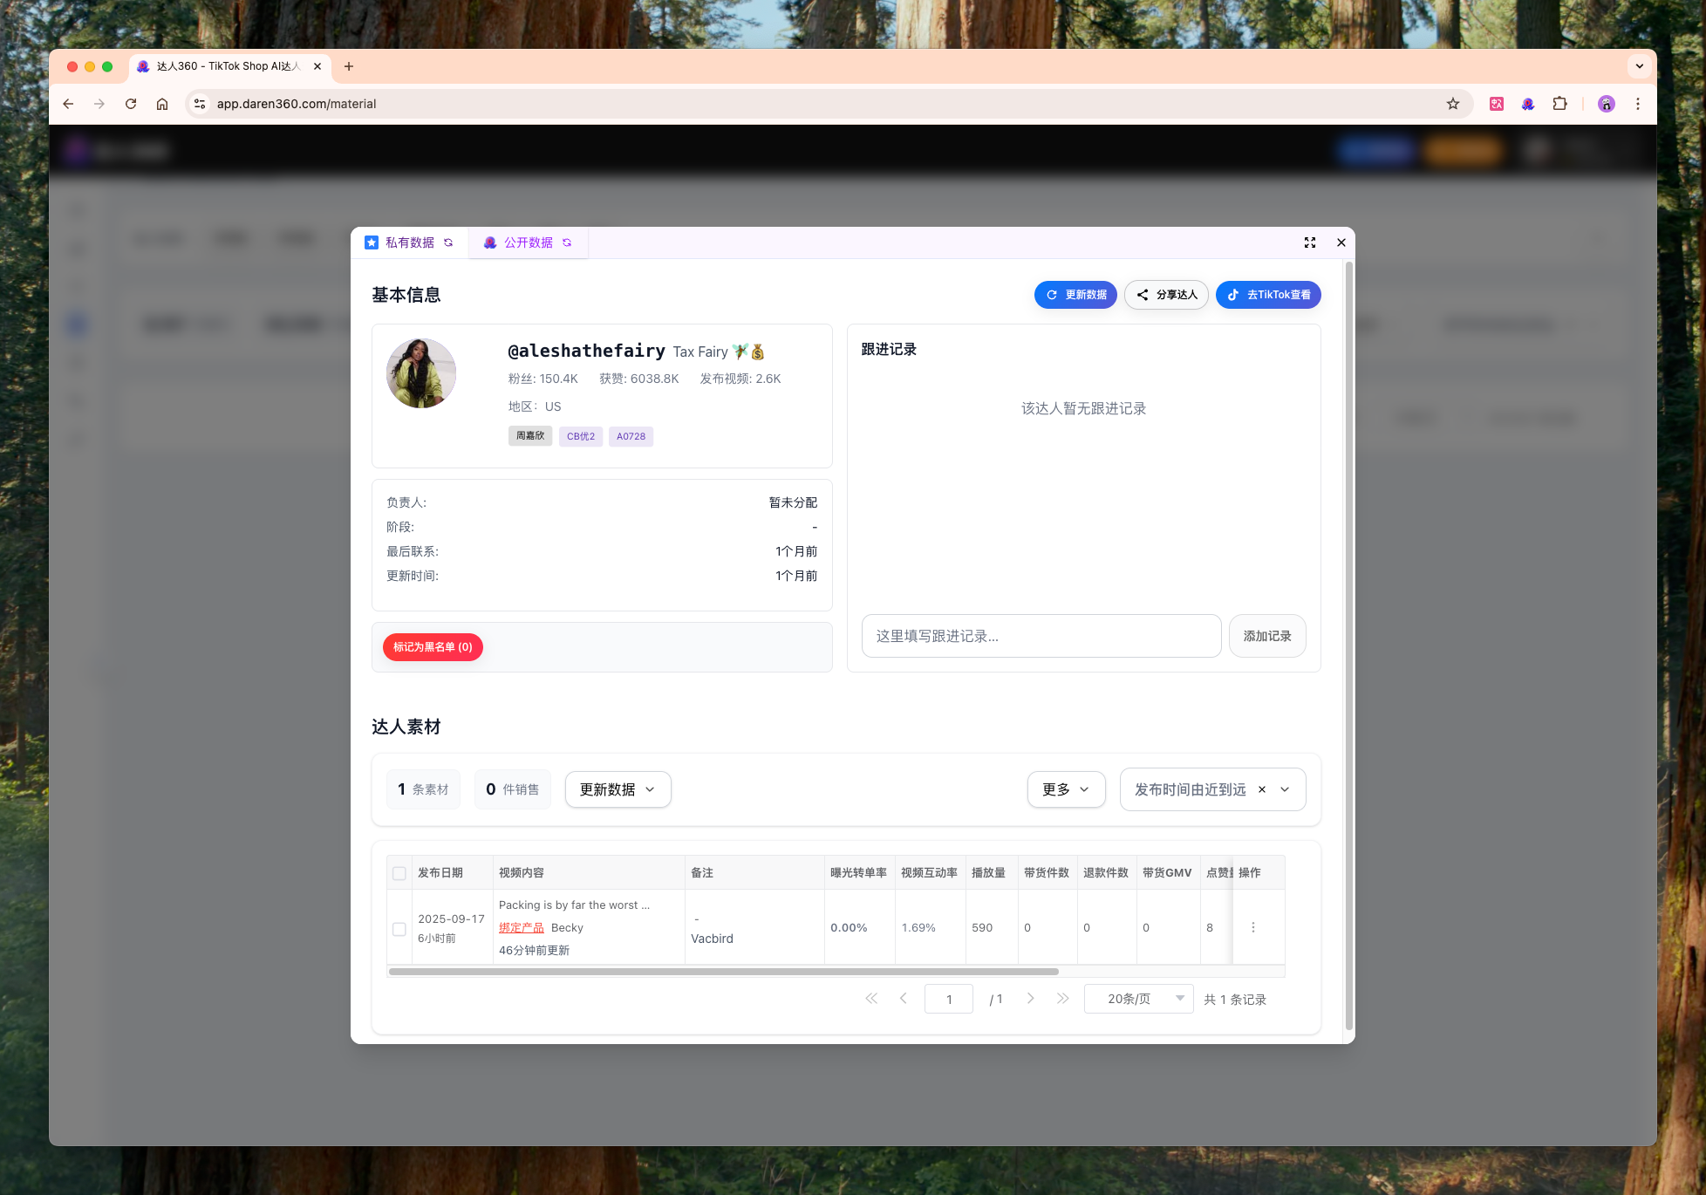Click the fullscreen expand icon in dialog

1309,242
